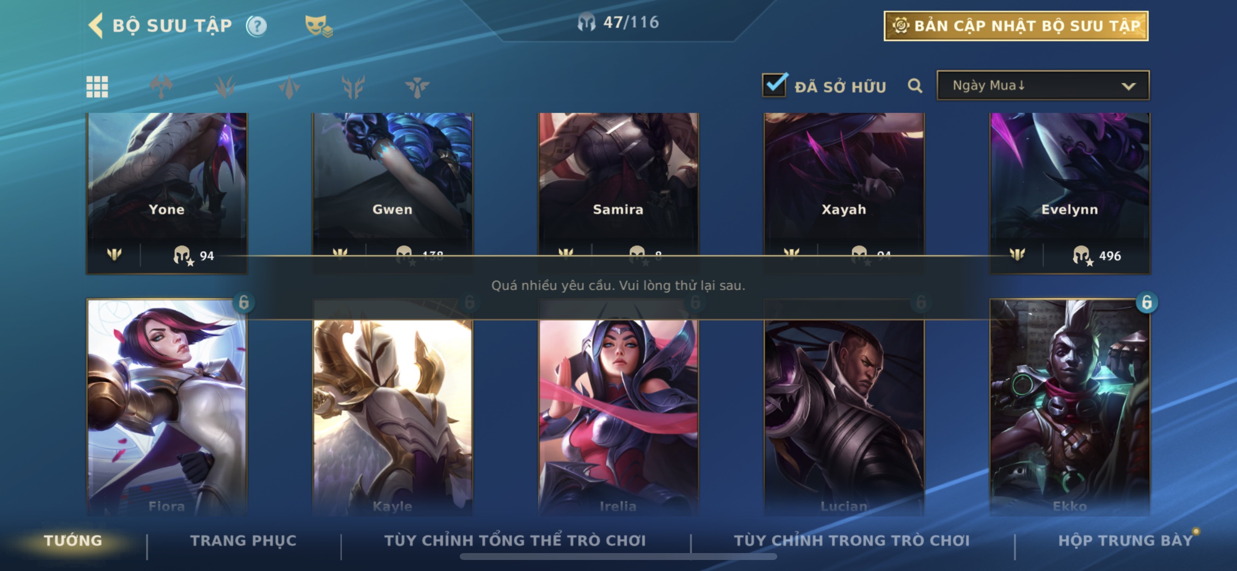Click the mastery helmet icon on Evelynn's card
This screenshot has width=1237, height=571.
1081,255
